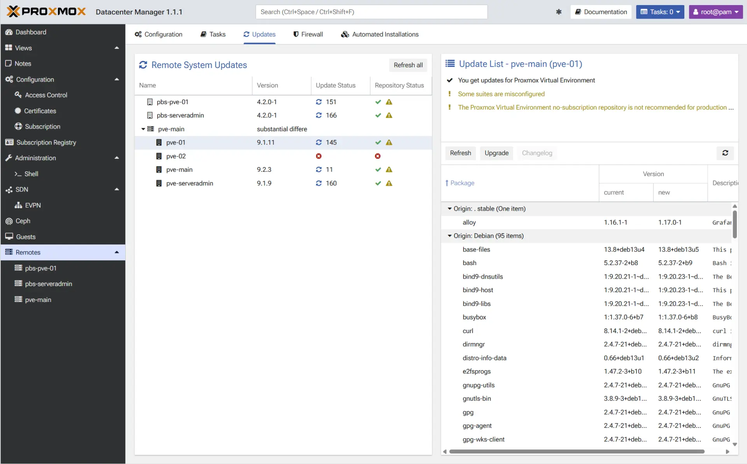Click the red error icon in pve-02 update status
The height and width of the screenshot is (464, 747).
pyautogui.click(x=319, y=156)
